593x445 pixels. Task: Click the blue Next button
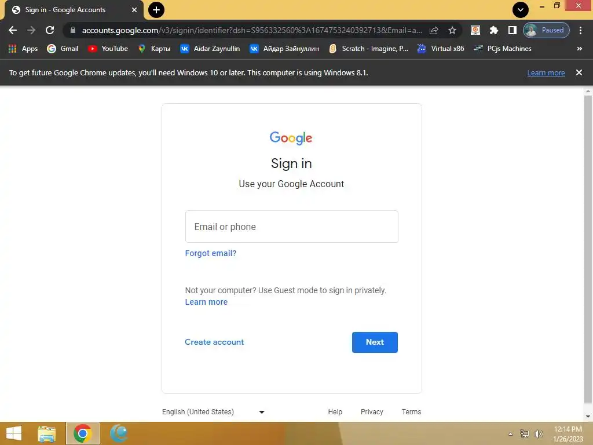pos(375,342)
